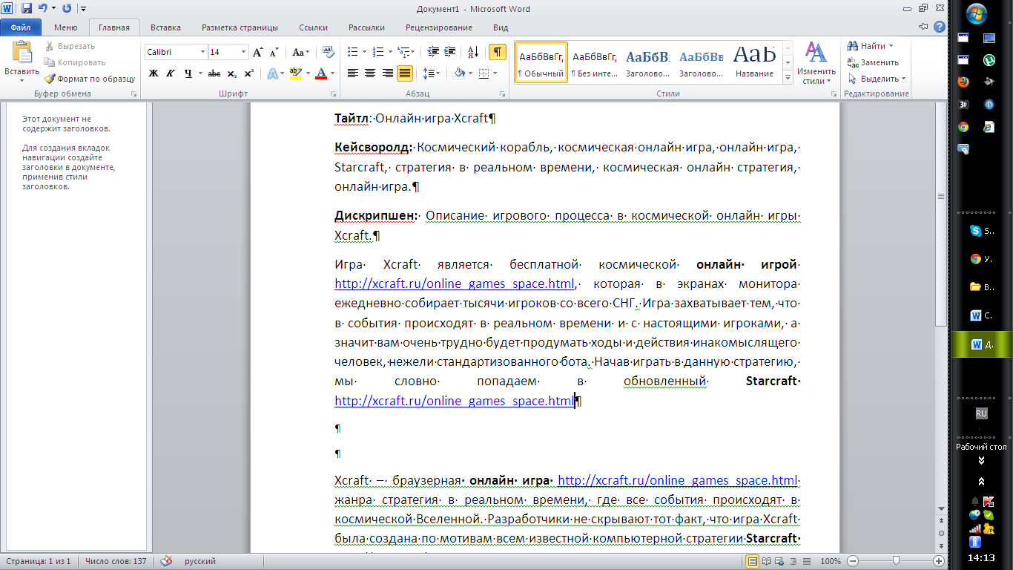The image size is (1013, 570).
Task: Increase font size with grow font icon
Action: pos(257,52)
